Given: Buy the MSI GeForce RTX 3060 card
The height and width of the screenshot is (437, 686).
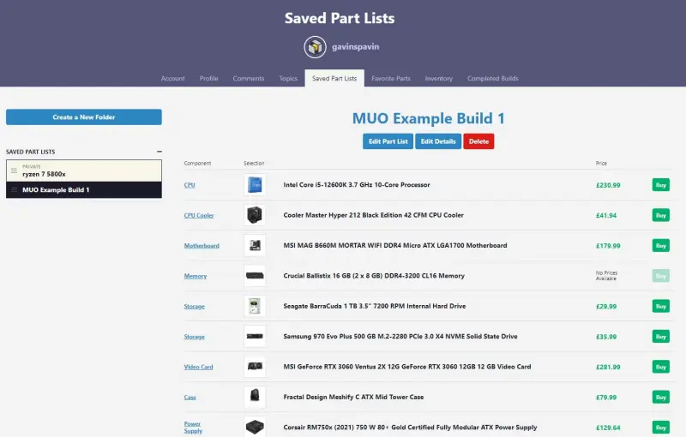Looking at the screenshot, I should pyautogui.click(x=660, y=367).
